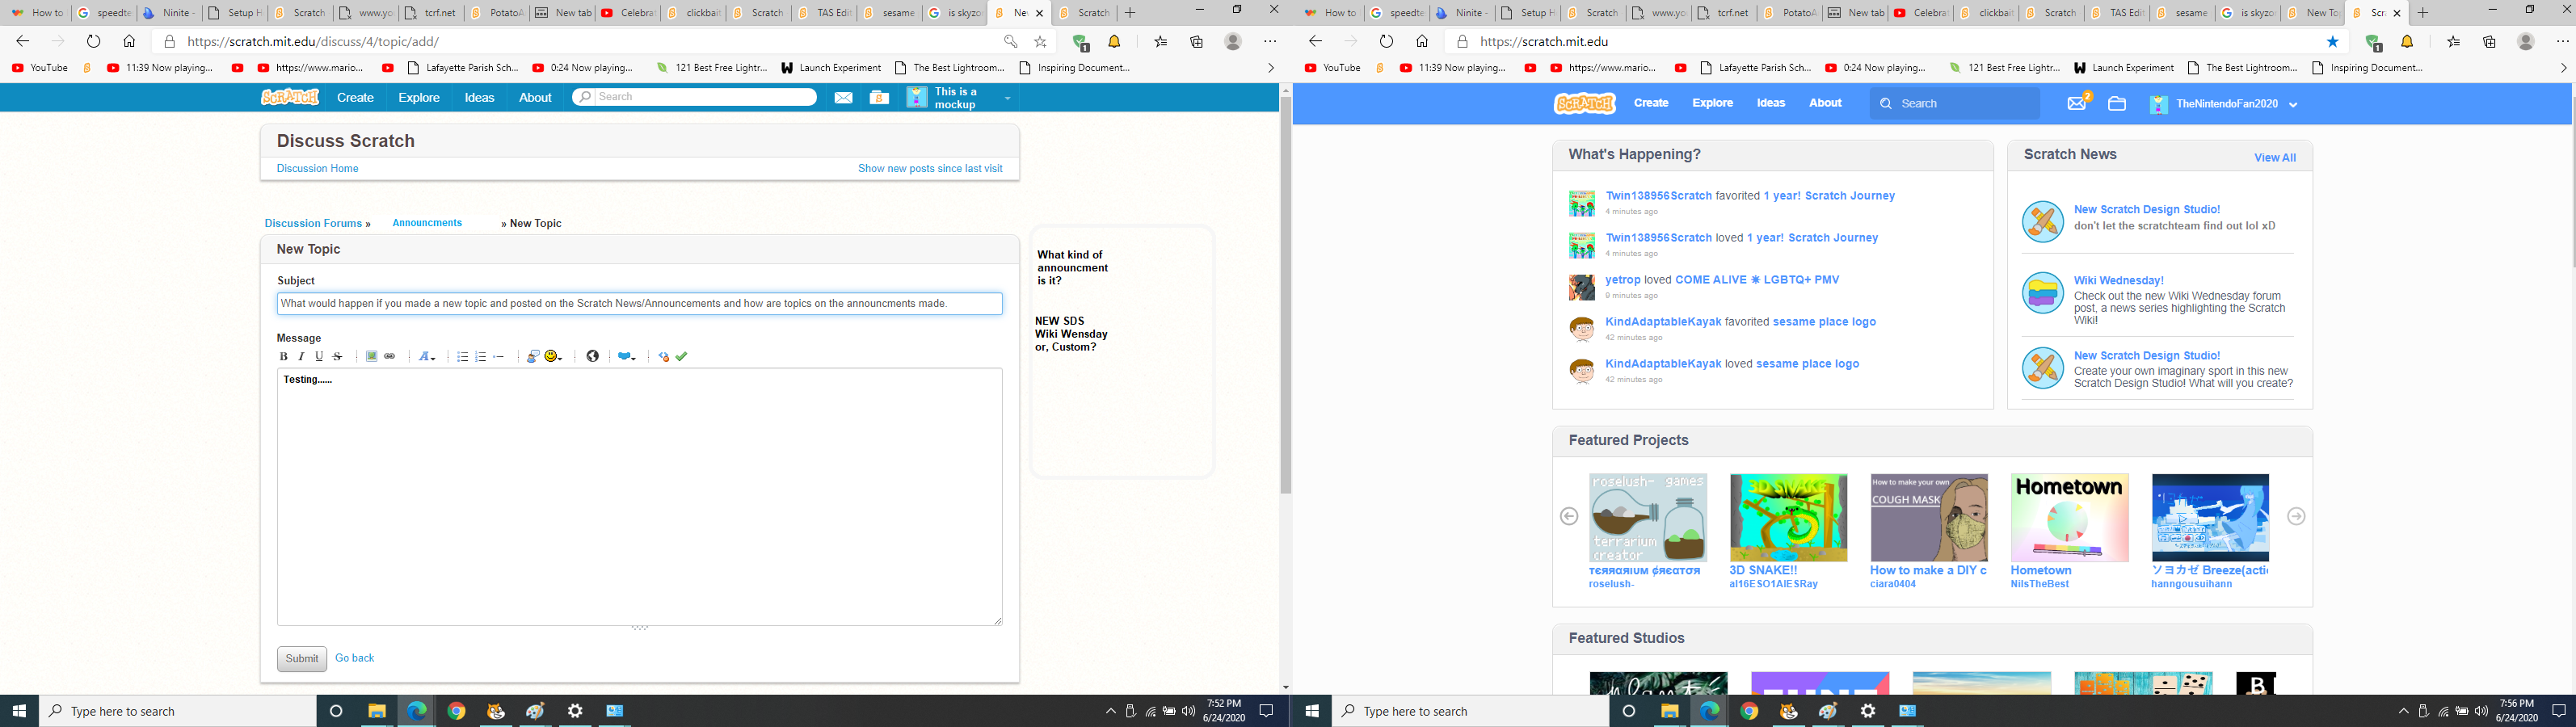Expand the blue Scratchblocks dropdown

pos(627,357)
